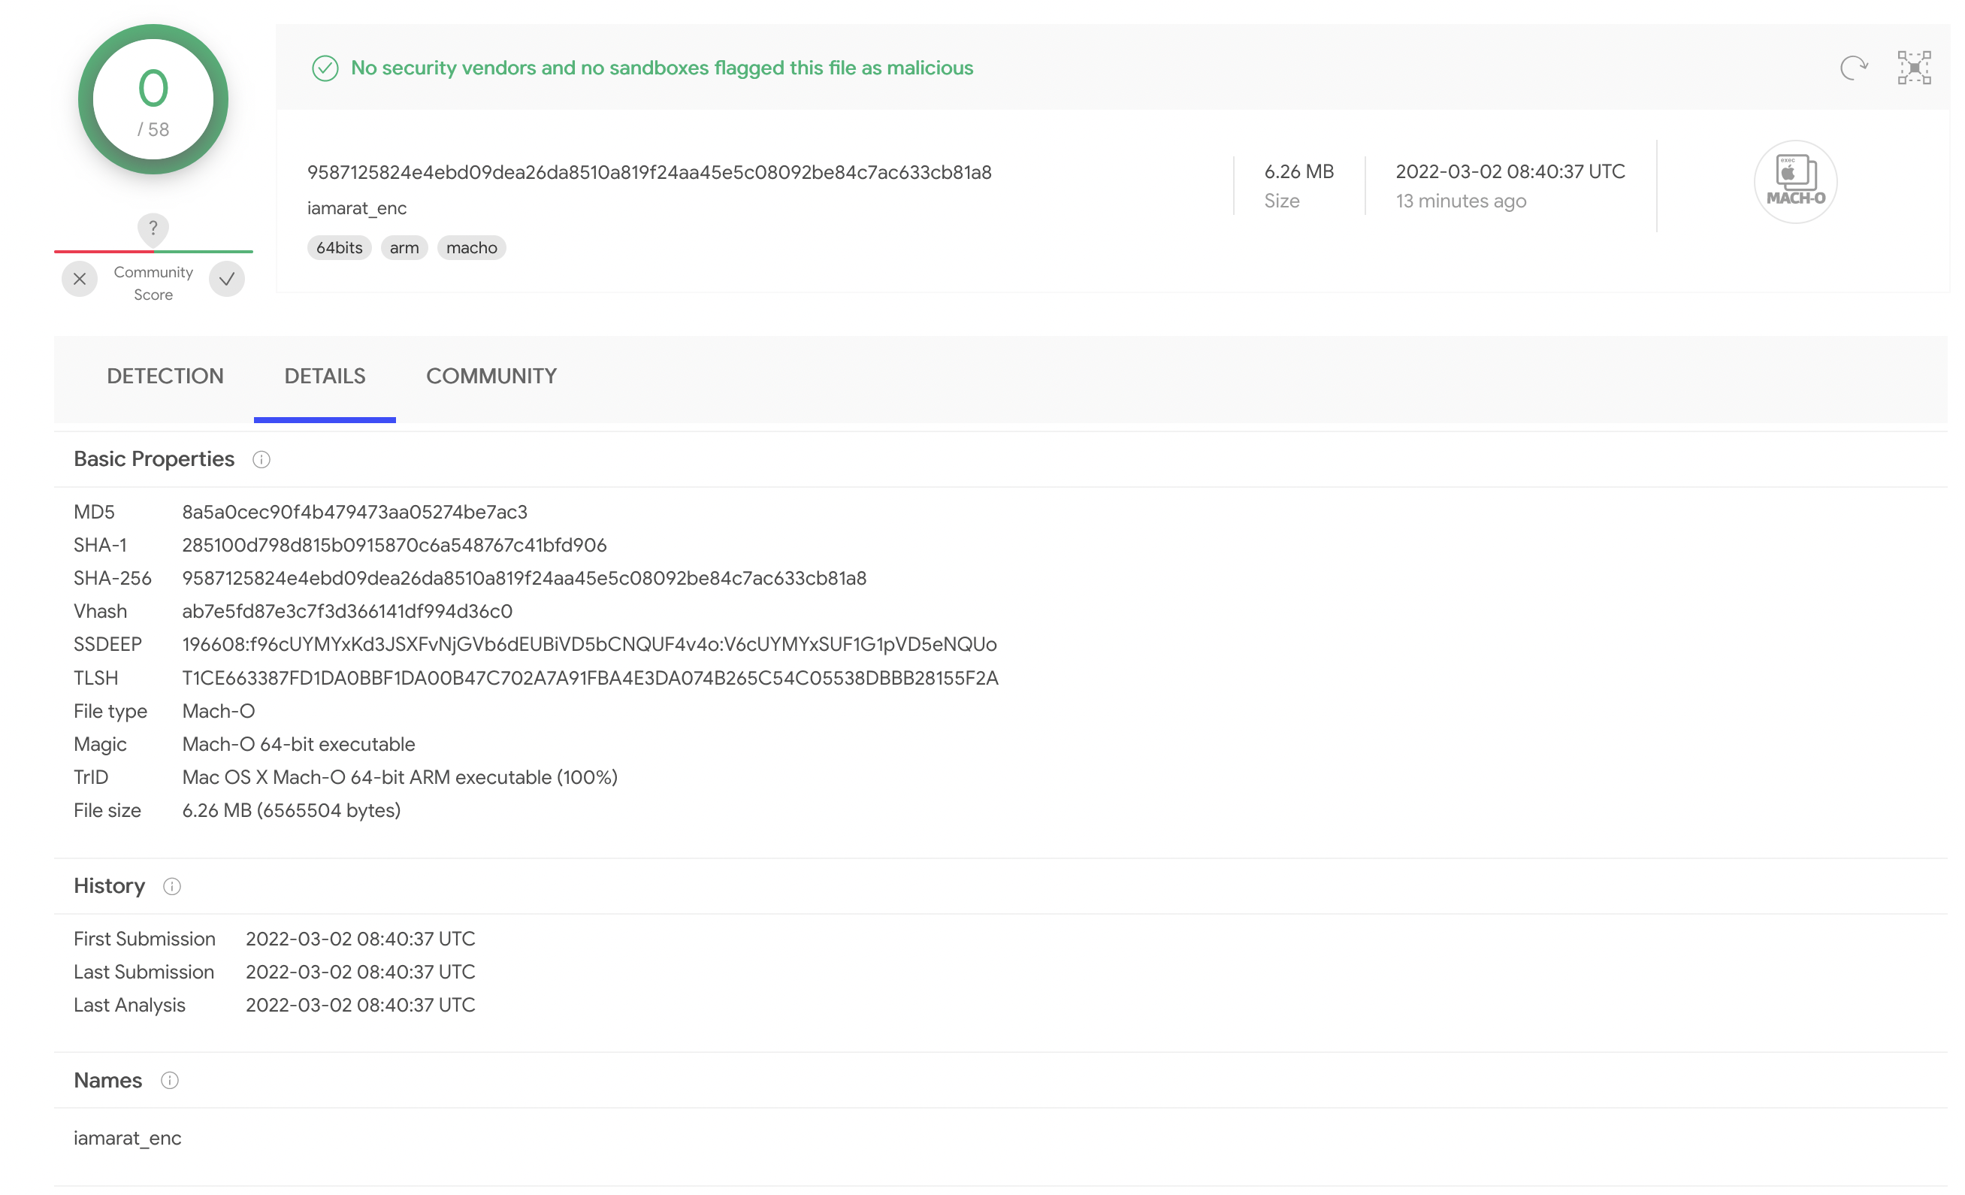Click the 0/58 detection score circle
This screenshot has width=1965, height=1195.
pos(153,100)
